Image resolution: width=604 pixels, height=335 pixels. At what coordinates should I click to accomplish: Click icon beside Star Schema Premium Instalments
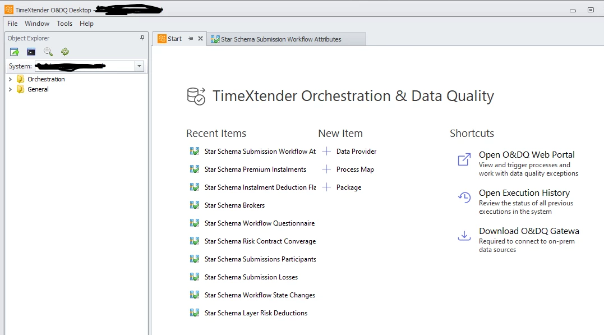[195, 169]
